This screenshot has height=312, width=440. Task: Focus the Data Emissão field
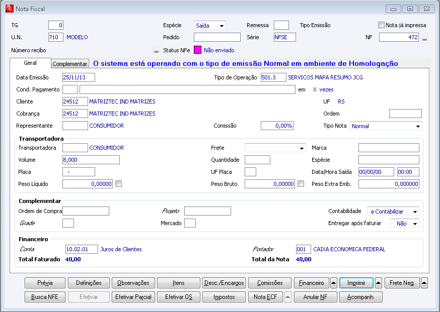tap(79, 77)
